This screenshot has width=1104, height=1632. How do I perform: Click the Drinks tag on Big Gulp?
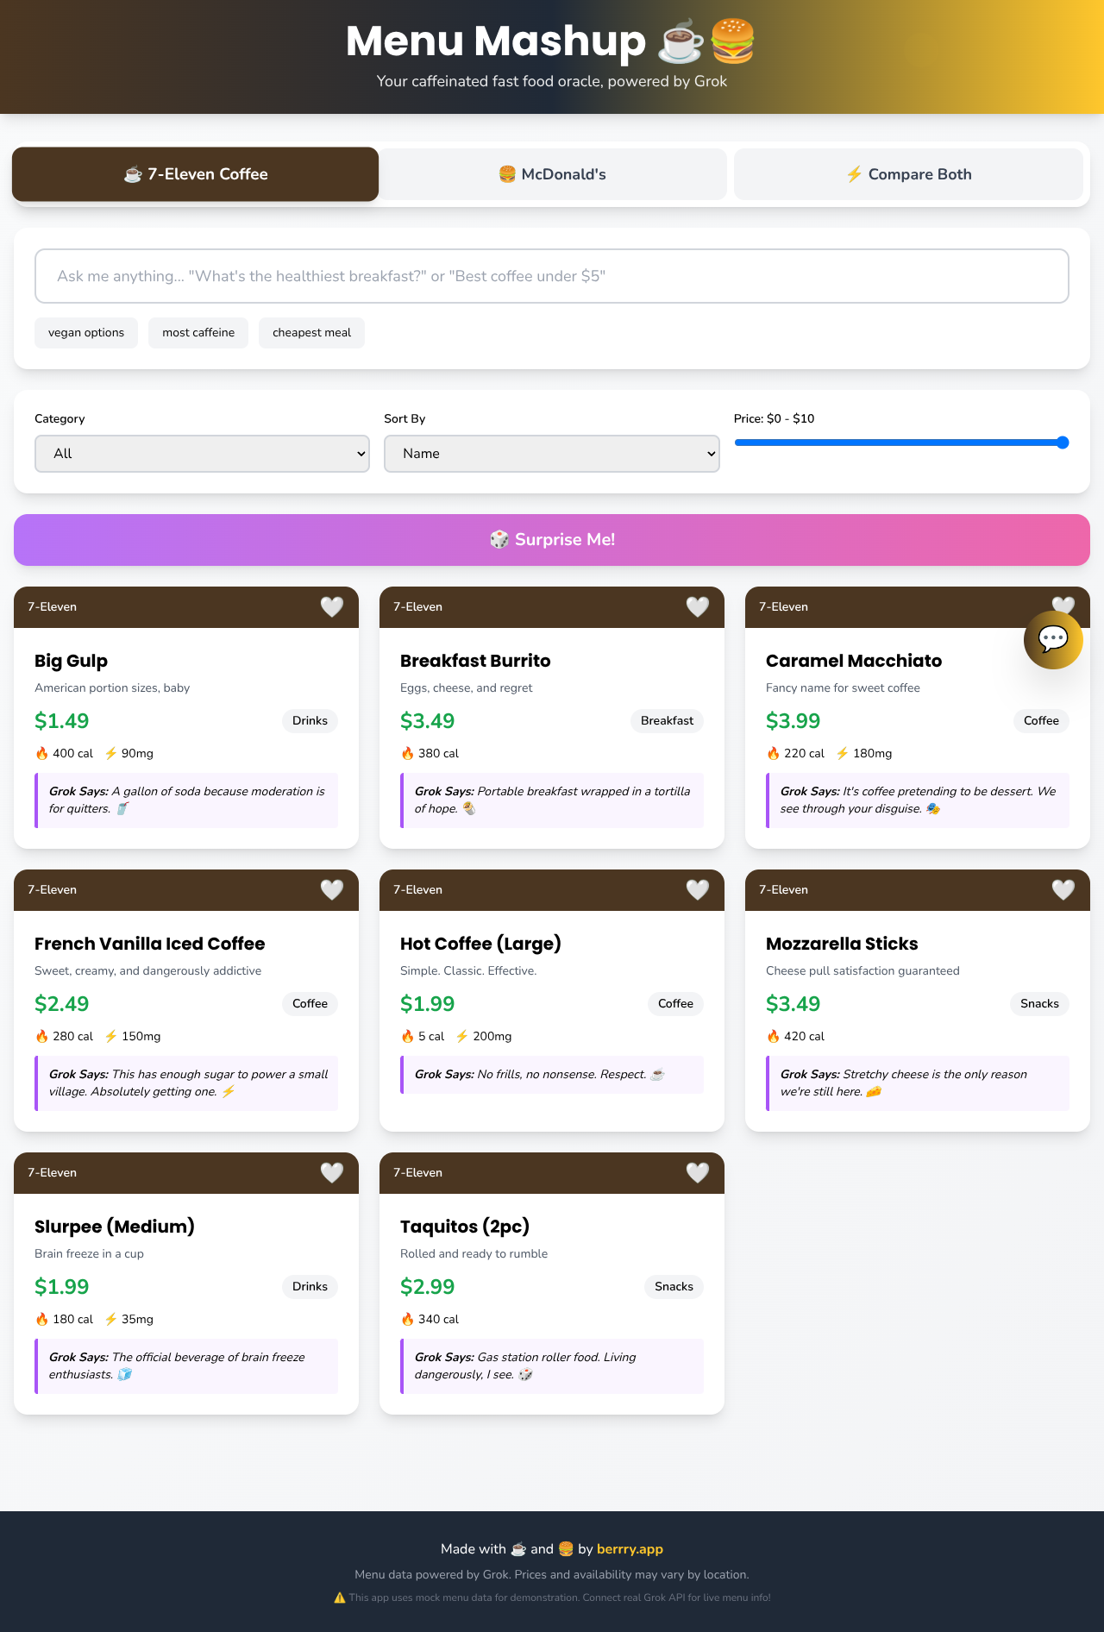coord(310,721)
